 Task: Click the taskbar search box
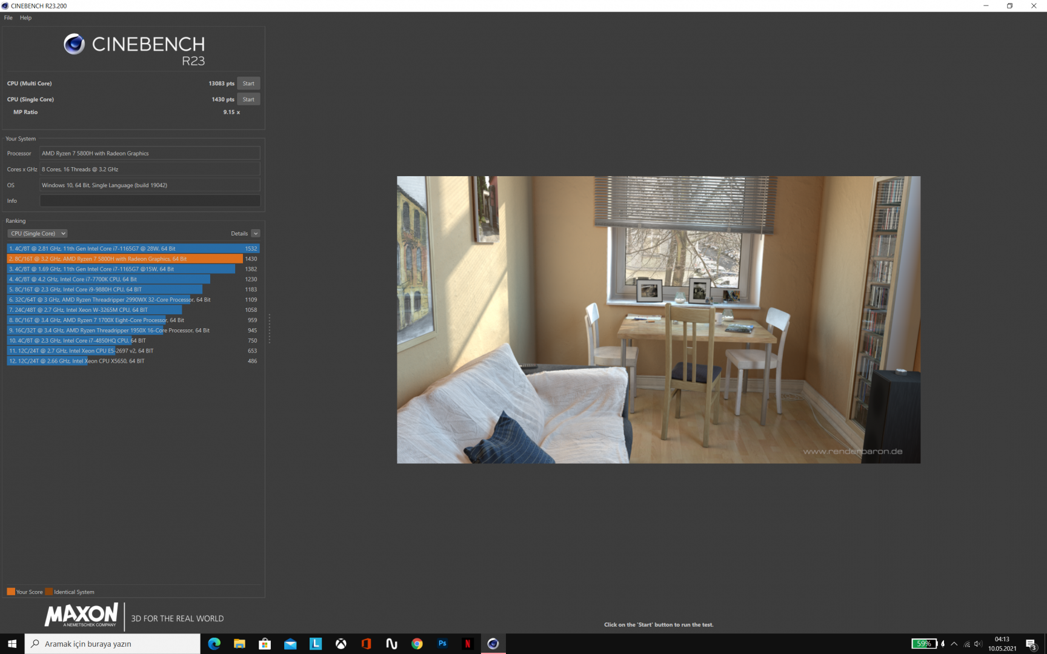(113, 644)
